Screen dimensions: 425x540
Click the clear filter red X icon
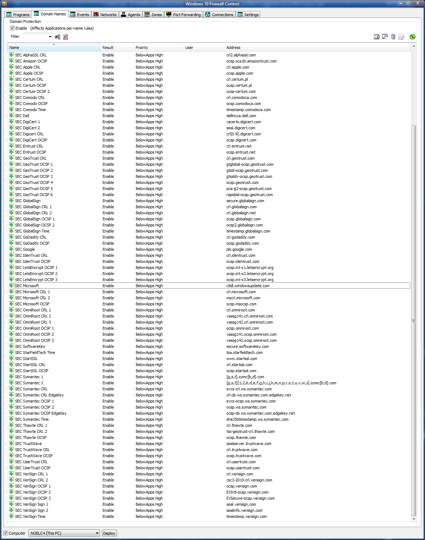point(65,37)
